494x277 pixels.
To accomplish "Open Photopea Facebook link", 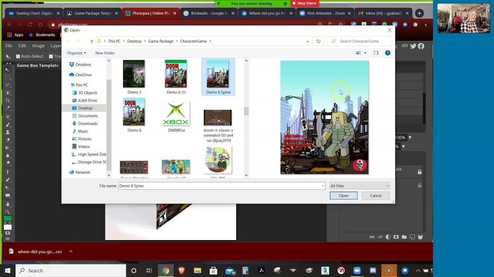I will [421, 46].
